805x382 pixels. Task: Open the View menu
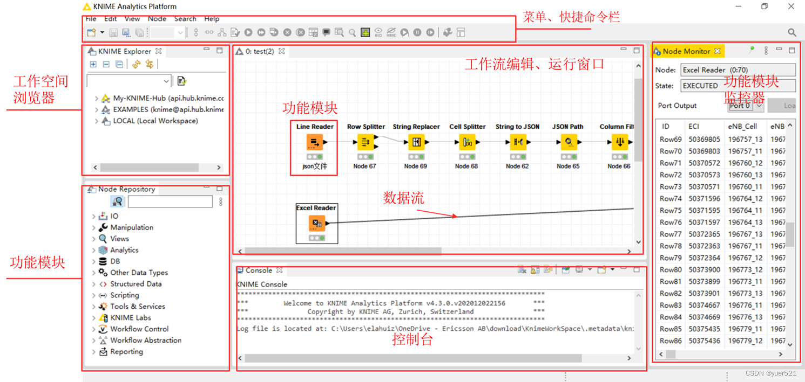coord(132,19)
